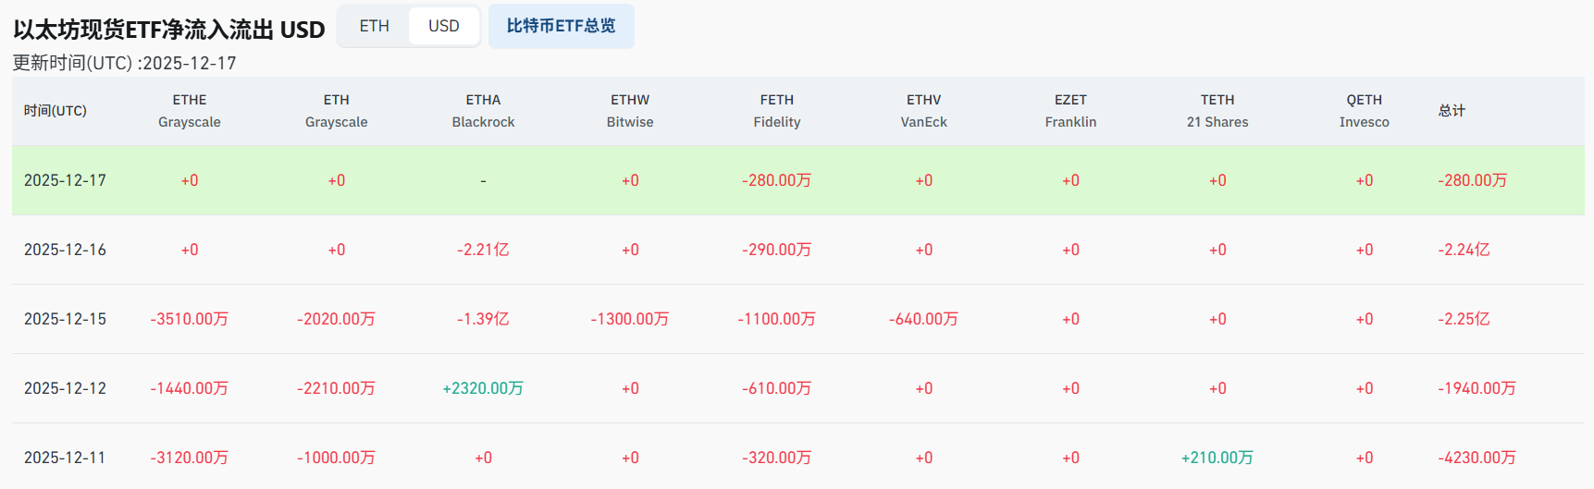Click the -4230.00万 total cell
Image resolution: width=1594 pixels, height=489 pixels.
(1477, 458)
